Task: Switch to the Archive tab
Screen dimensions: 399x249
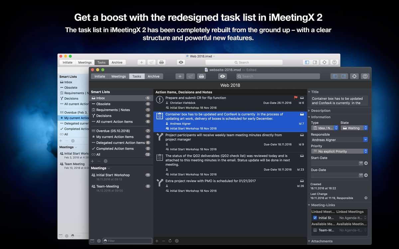Action: tap(154, 76)
